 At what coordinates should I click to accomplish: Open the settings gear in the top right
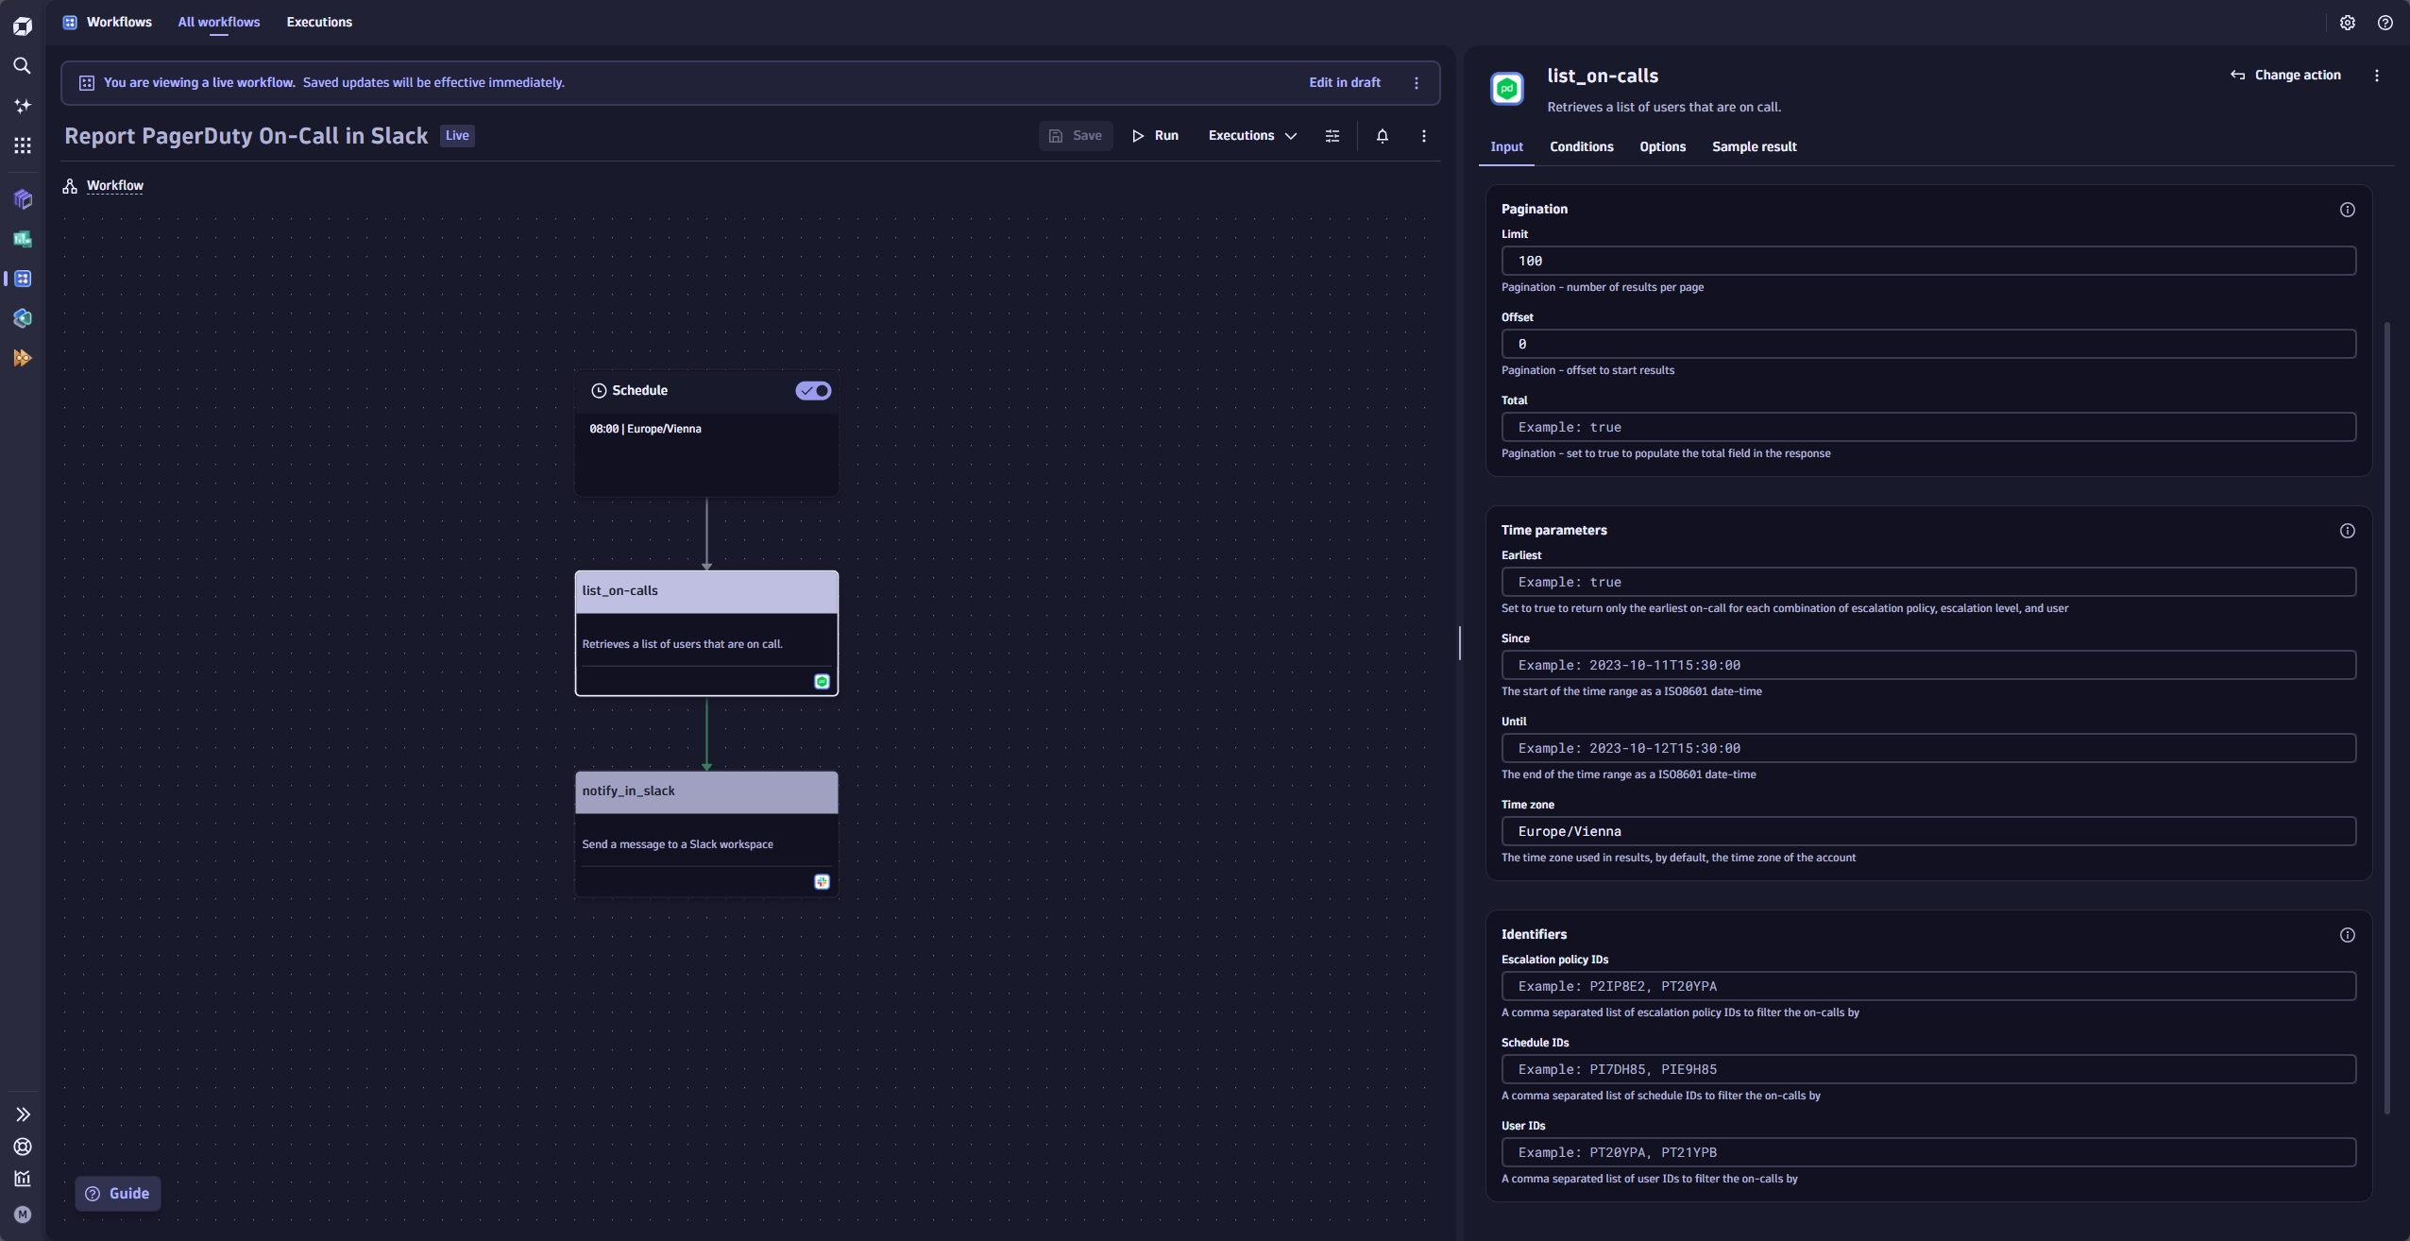coord(2347,23)
